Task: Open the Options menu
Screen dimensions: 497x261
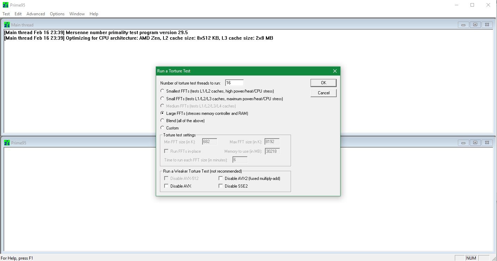Action: coord(57,14)
